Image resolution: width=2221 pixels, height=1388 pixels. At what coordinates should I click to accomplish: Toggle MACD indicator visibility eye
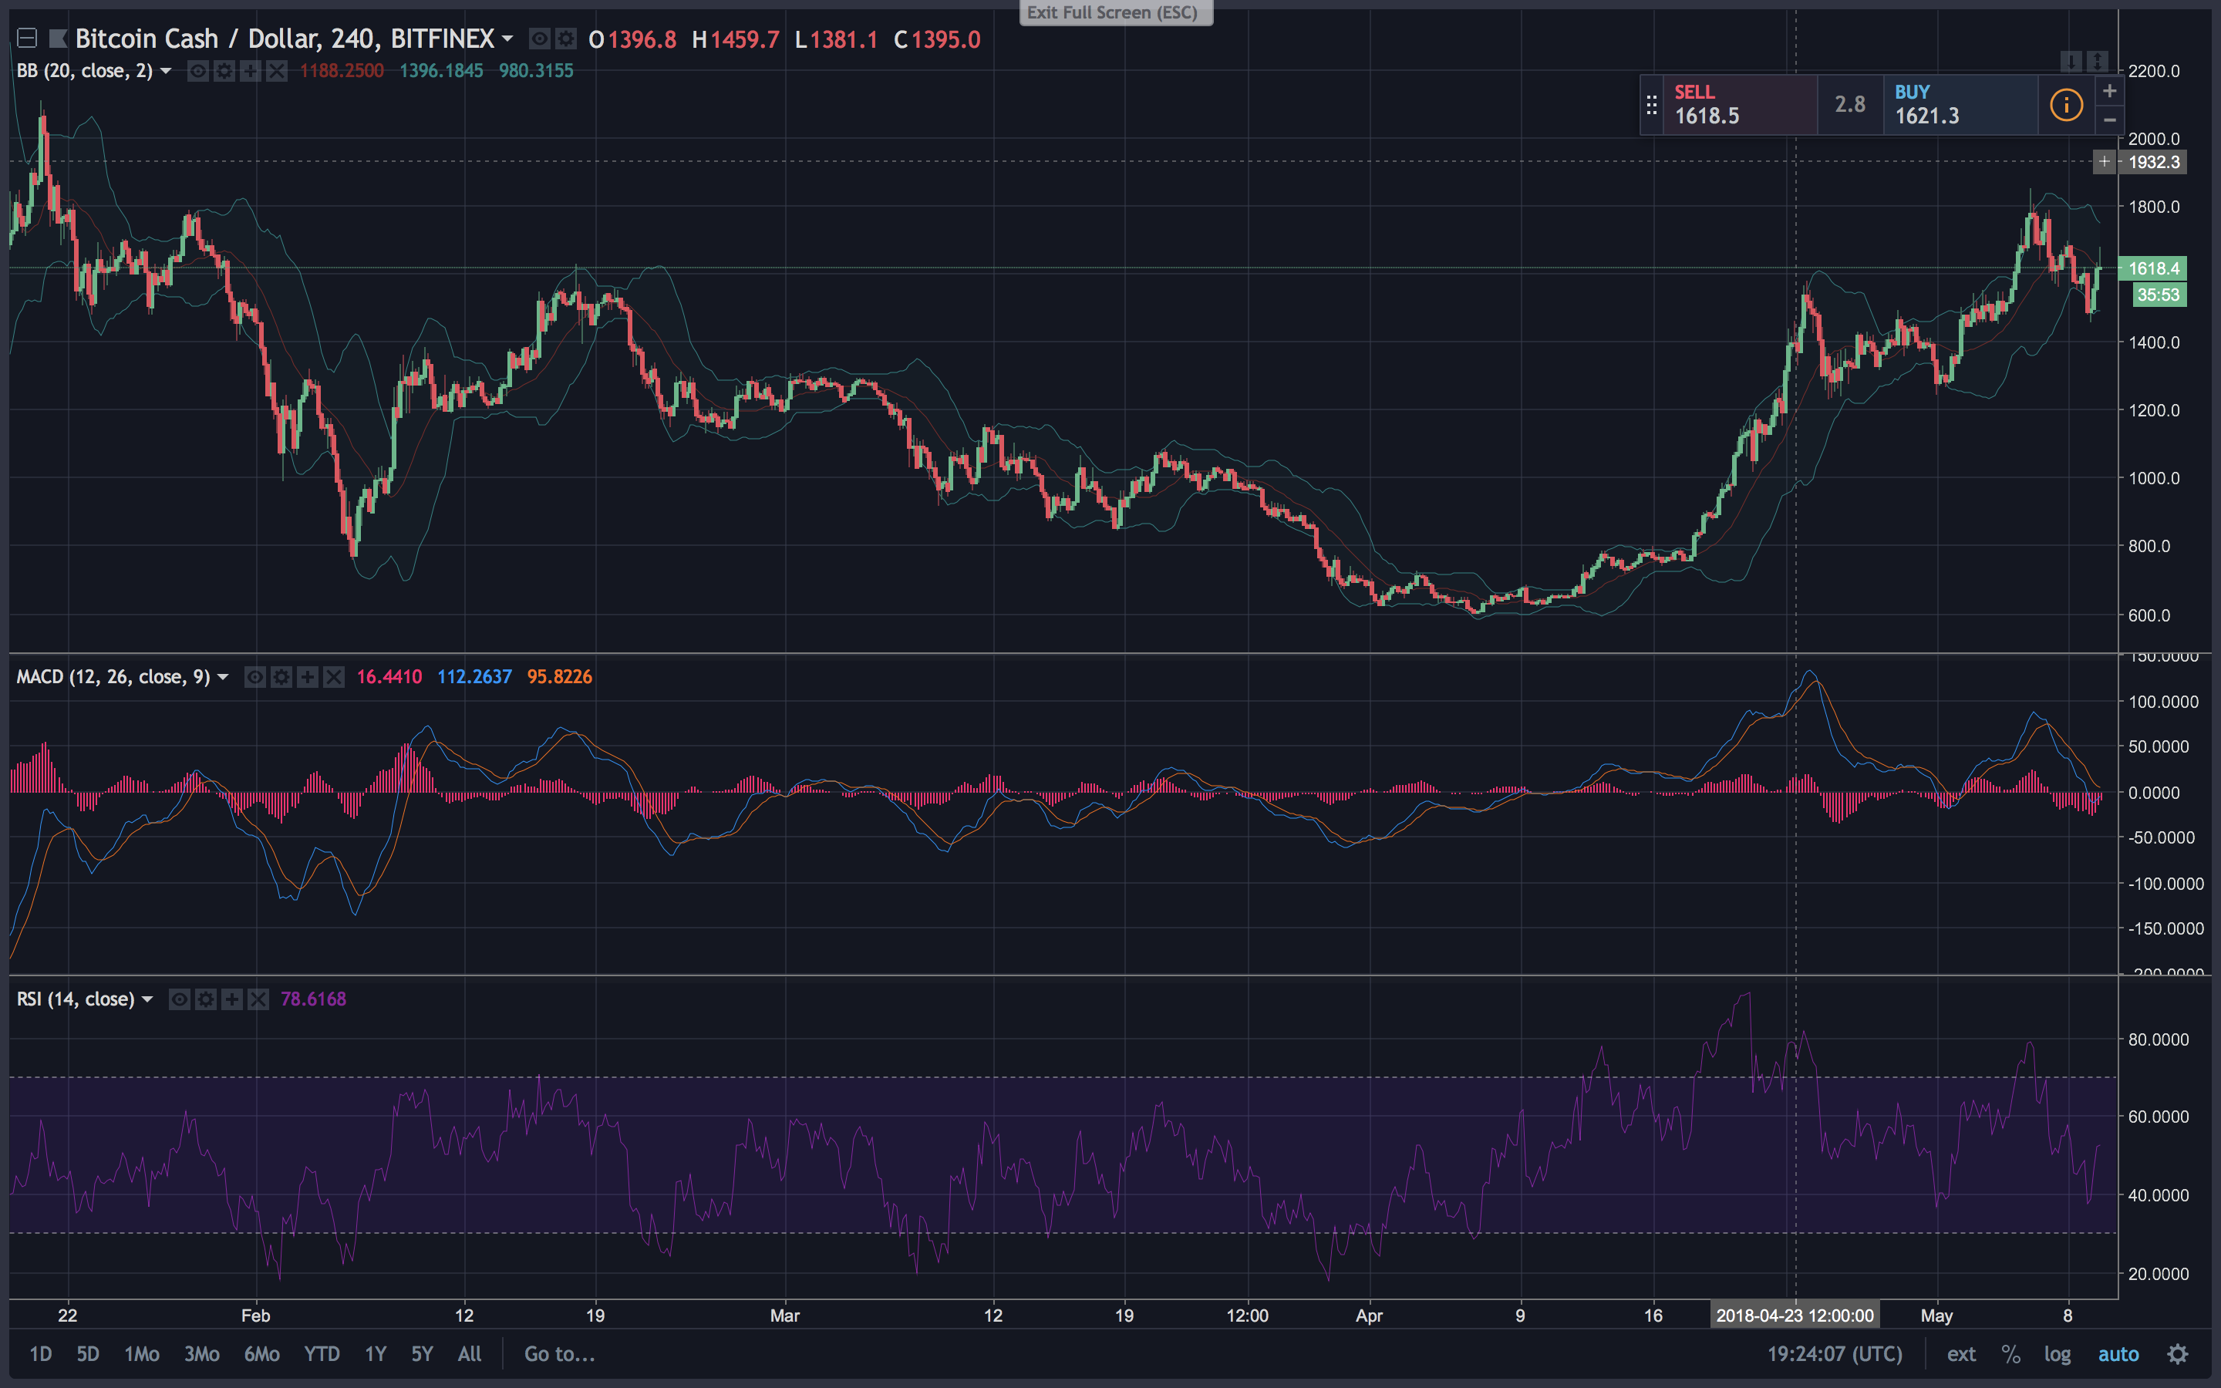(x=255, y=676)
